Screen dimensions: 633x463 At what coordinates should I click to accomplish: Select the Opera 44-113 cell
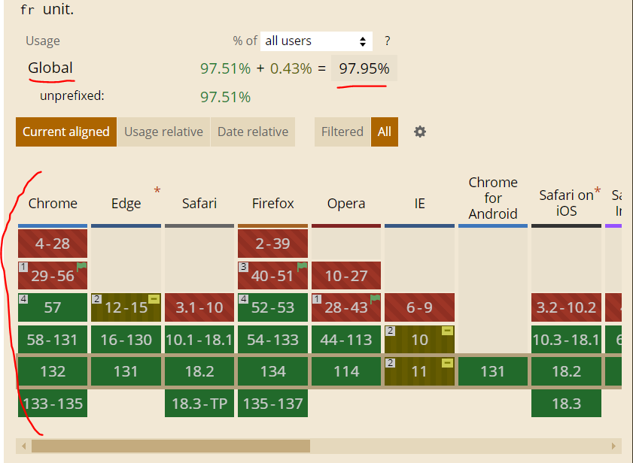coord(346,340)
